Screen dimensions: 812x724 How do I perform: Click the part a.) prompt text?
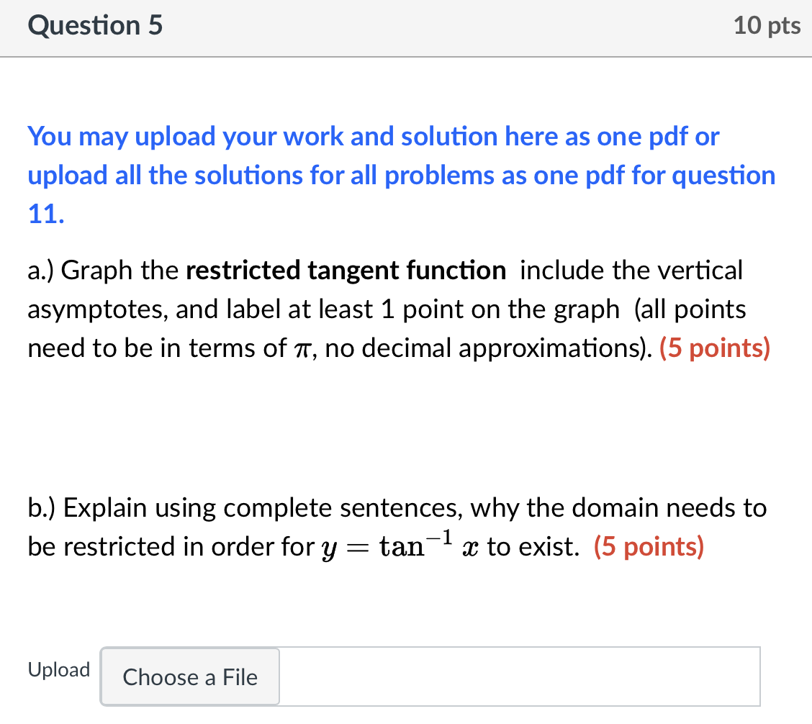point(288,309)
